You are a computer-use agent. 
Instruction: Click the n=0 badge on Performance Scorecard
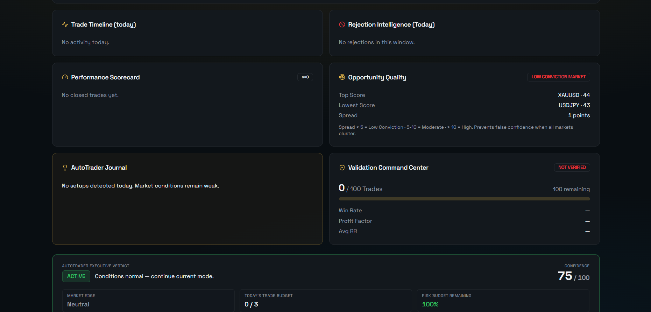tap(305, 77)
